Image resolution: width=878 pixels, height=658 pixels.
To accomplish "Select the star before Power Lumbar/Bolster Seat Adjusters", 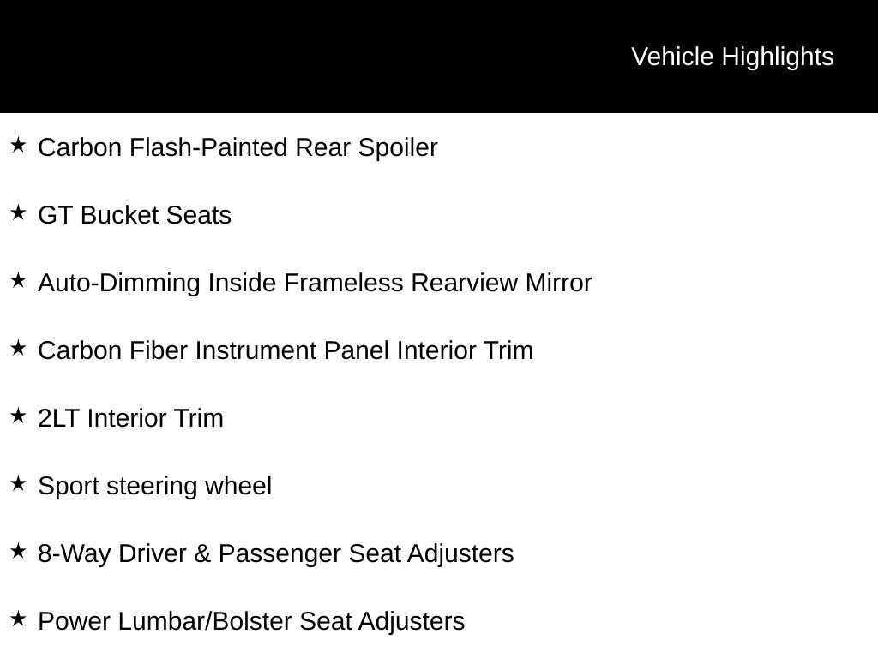I will tap(18, 619).
